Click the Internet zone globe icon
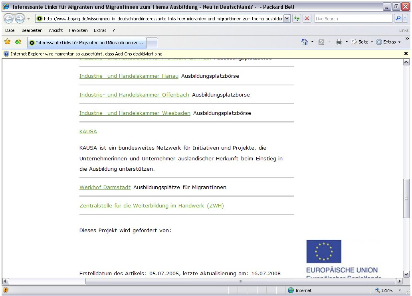412x296 pixels. point(291,290)
